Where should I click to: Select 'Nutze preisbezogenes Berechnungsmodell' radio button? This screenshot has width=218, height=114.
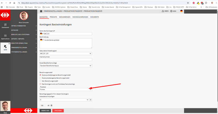[x=41, y=78]
